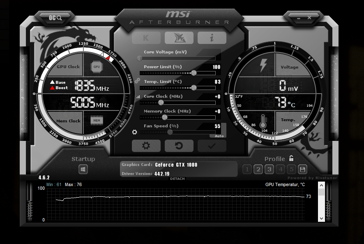
Task: Click the DETACH monitor button
Action: 177,179
